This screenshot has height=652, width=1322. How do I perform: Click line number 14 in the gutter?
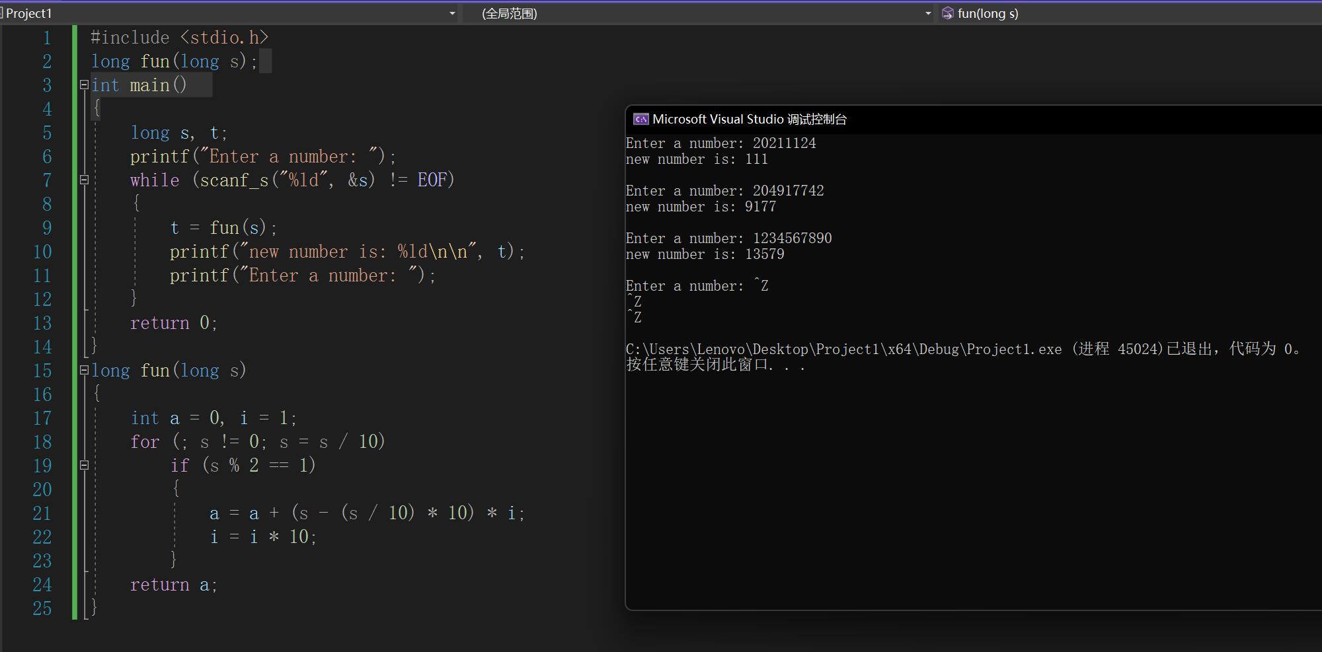point(42,347)
